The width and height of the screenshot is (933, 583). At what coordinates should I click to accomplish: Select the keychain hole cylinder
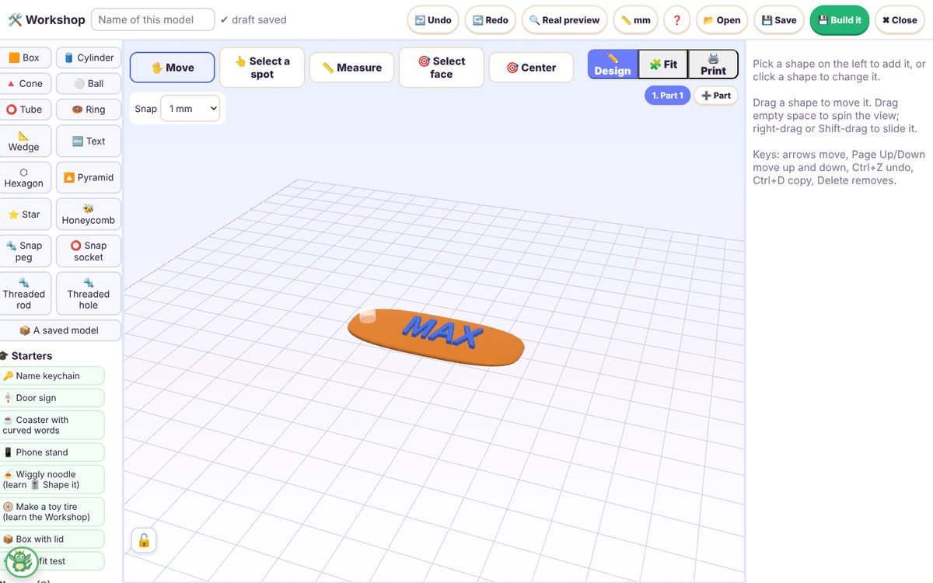(x=368, y=316)
